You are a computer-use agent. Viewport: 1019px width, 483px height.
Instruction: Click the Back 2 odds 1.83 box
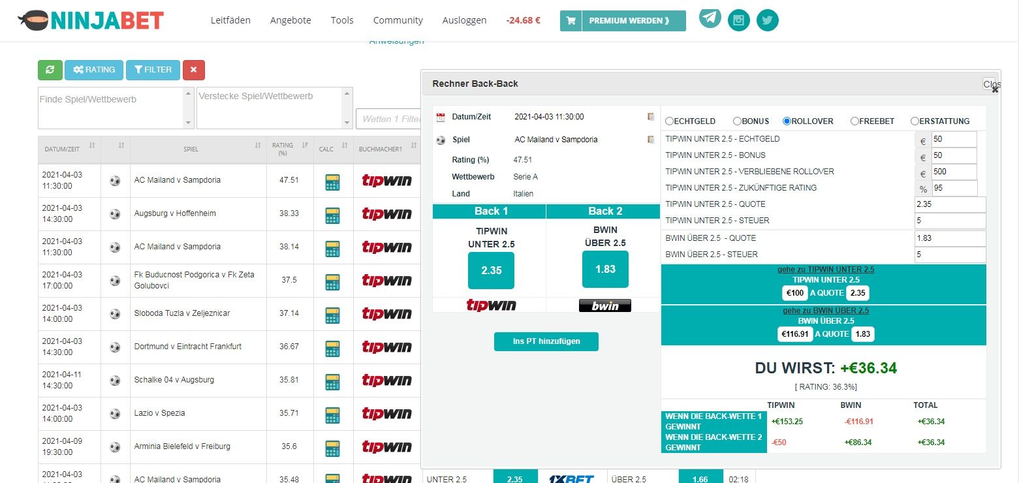(x=605, y=269)
